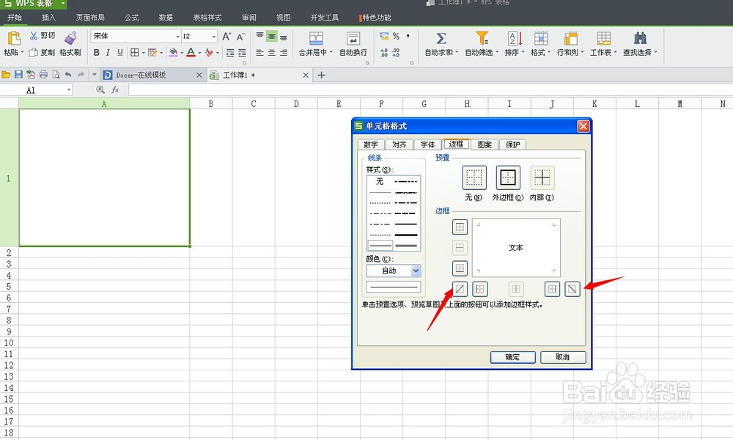Expand the Format (格式) dropdown arrow
The height and width of the screenshot is (440, 733).
point(549,52)
